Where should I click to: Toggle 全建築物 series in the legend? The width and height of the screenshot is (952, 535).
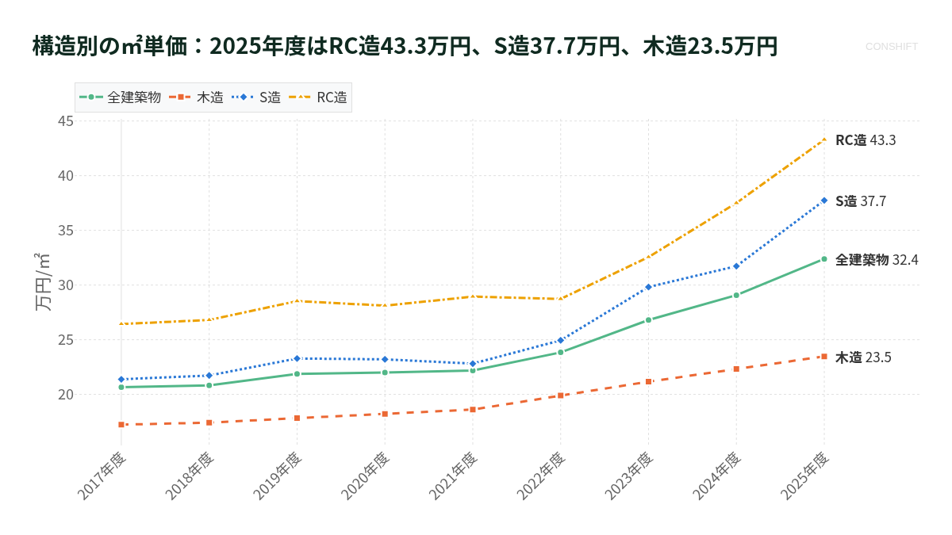point(120,97)
